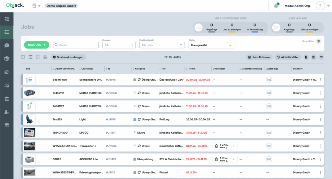The width and height of the screenshot is (332, 179).
Task: Open the dashboard icon in the sidebar
Action: (x=6, y=19)
